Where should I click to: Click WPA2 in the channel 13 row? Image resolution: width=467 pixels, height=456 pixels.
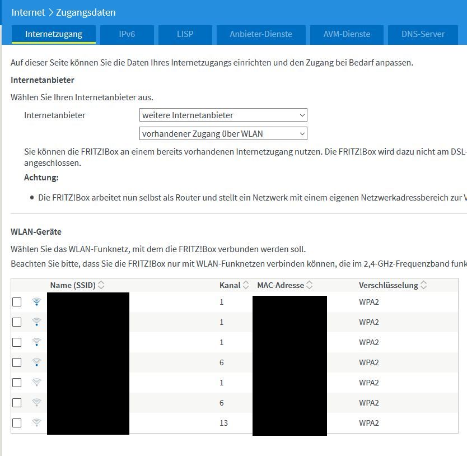click(368, 423)
